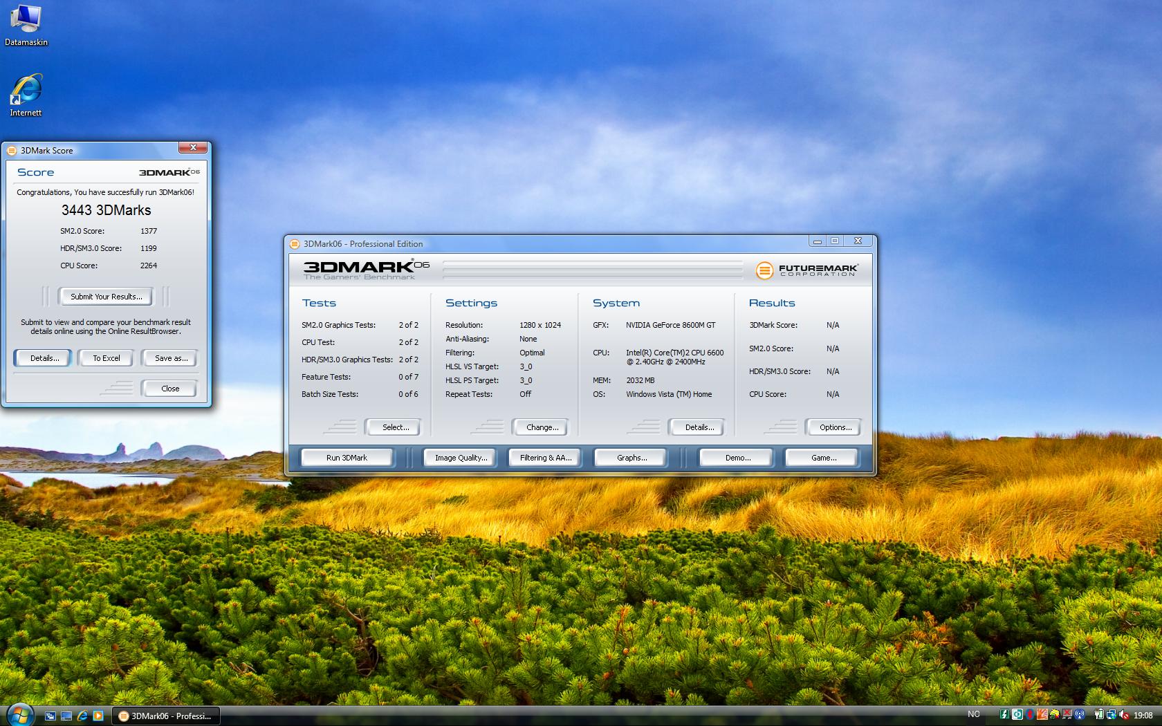Click the 'Batch Size Tests:' row label
The width and height of the screenshot is (1162, 726).
pos(330,394)
